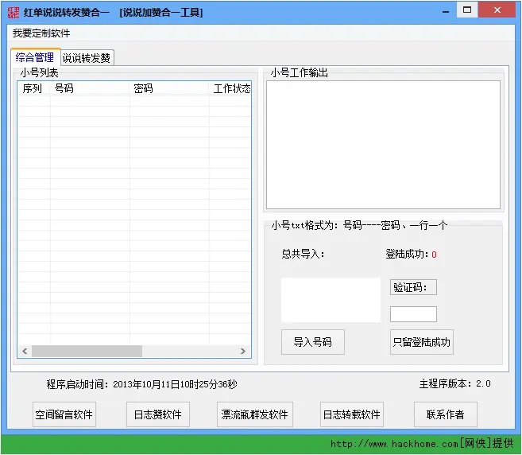Focus the captcha input field

tap(413, 314)
